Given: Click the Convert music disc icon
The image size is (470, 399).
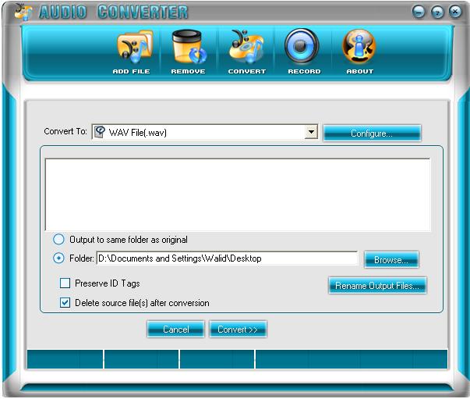Looking at the screenshot, I should point(246,47).
